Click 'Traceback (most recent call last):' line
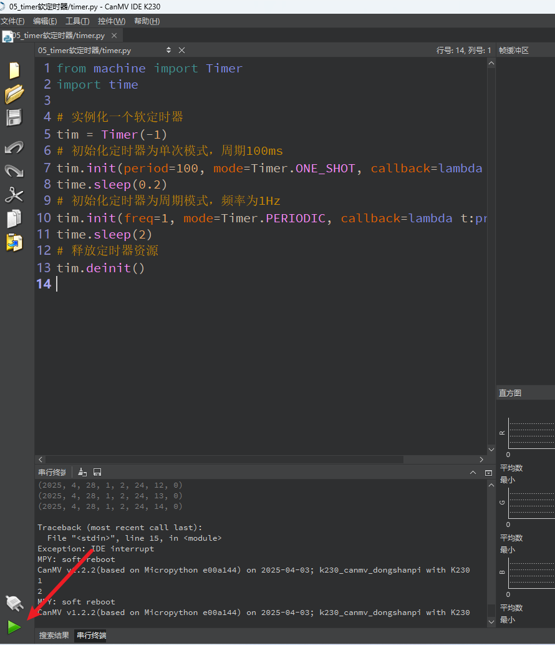This screenshot has width=555, height=645. coord(120,528)
